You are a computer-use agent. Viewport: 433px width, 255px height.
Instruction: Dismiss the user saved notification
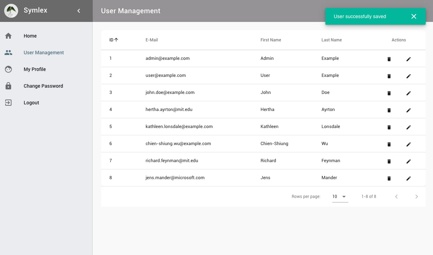(413, 16)
